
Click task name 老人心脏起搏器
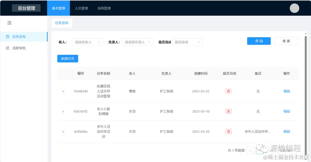click(x=104, y=111)
